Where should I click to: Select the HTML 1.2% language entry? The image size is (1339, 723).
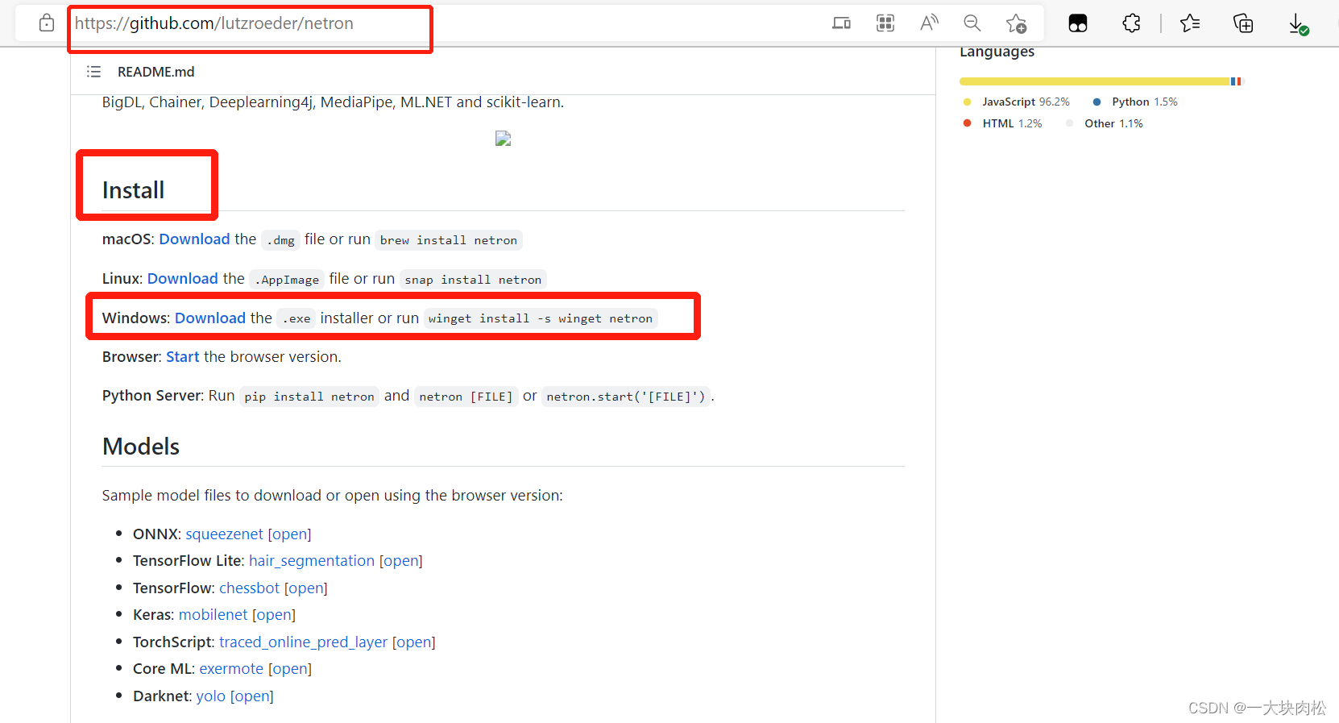pos(1012,123)
